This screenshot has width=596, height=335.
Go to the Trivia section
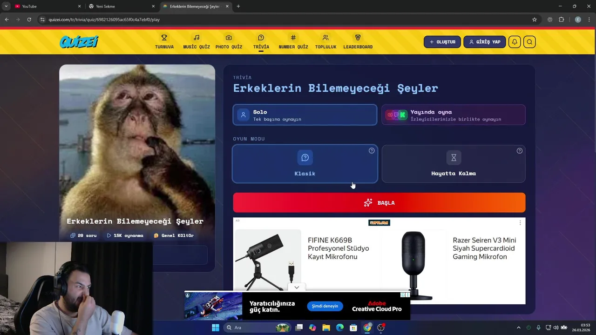coord(261,41)
